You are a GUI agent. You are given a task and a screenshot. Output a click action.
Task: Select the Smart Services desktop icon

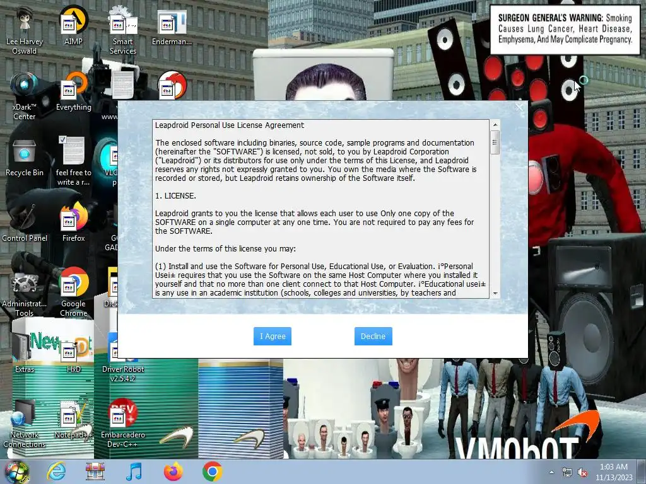click(x=123, y=31)
